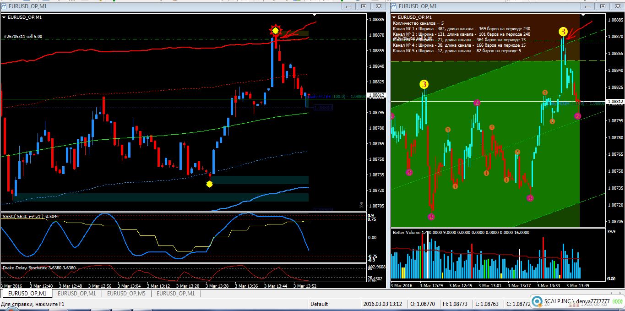Image resolution: width=625 pixels, height=311 pixels.
Task: Select the purple 2 marker at the right chart's lowest low
Action: click(x=431, y=217)
